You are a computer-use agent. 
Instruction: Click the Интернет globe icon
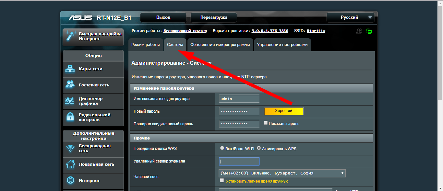tap(70, 180)
